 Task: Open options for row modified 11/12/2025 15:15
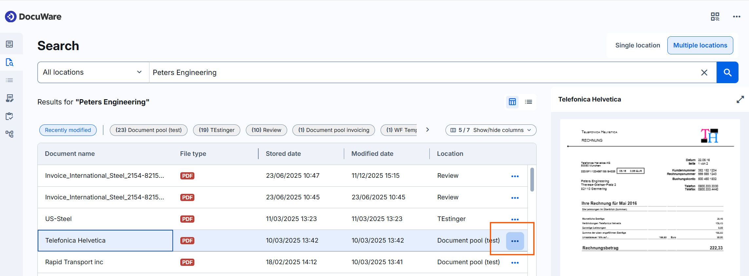515,176
